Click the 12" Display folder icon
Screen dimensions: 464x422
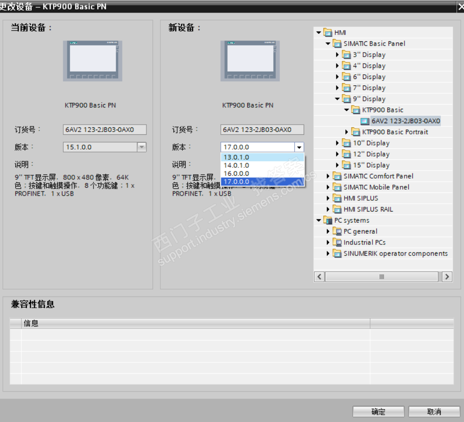pyautogui.click(x=346, y=154)
